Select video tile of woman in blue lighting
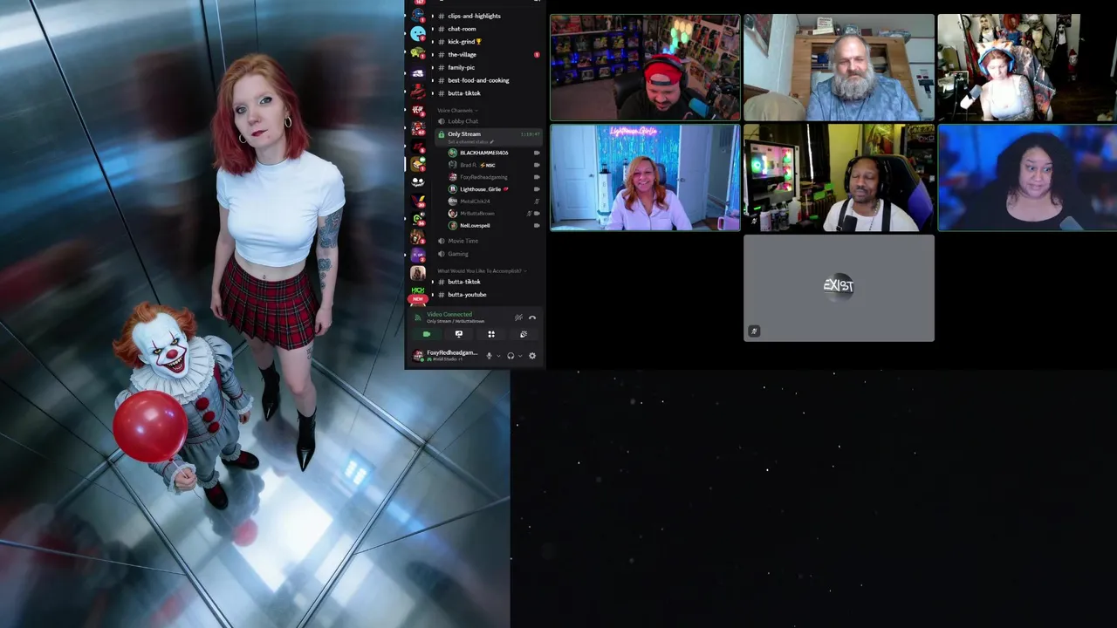Viewport: 1117px width, 628px height. 1027,178
